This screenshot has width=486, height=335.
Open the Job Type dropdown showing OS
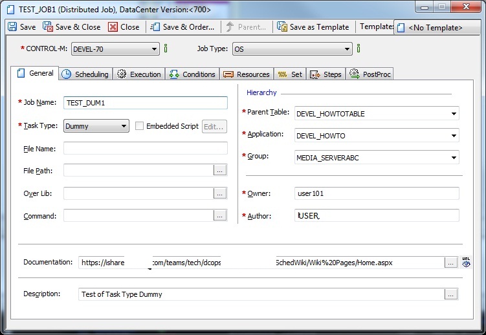pyautogui.click(x=293, y=49)
